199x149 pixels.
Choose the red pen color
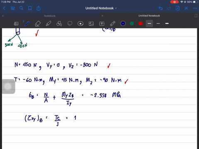tap(141, 24)
